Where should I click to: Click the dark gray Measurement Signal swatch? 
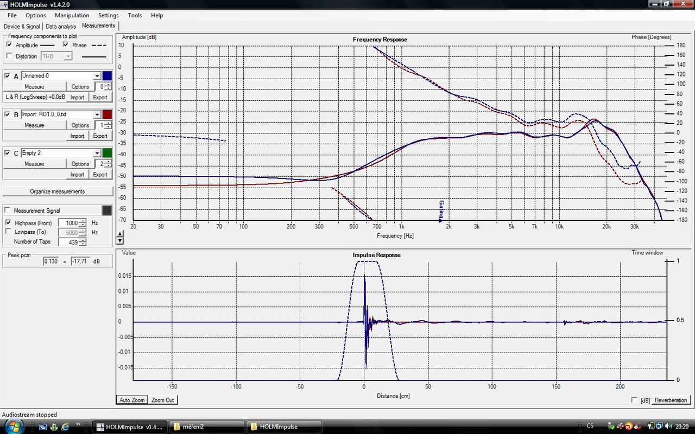click(x=107, y=210)
